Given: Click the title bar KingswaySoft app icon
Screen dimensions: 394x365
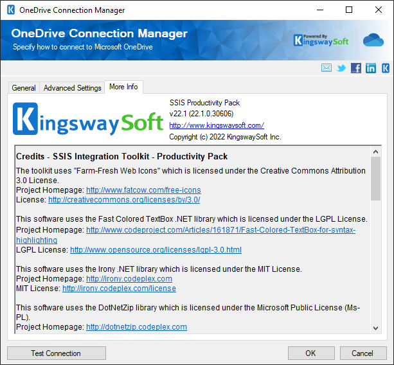Looking at the screenshot, I should 11,10.
